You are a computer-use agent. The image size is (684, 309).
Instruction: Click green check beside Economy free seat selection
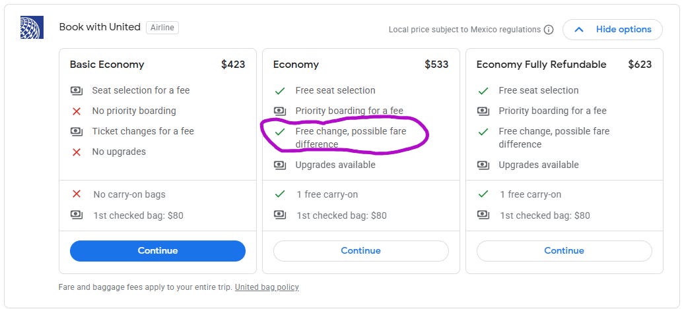tap(280, 90)
